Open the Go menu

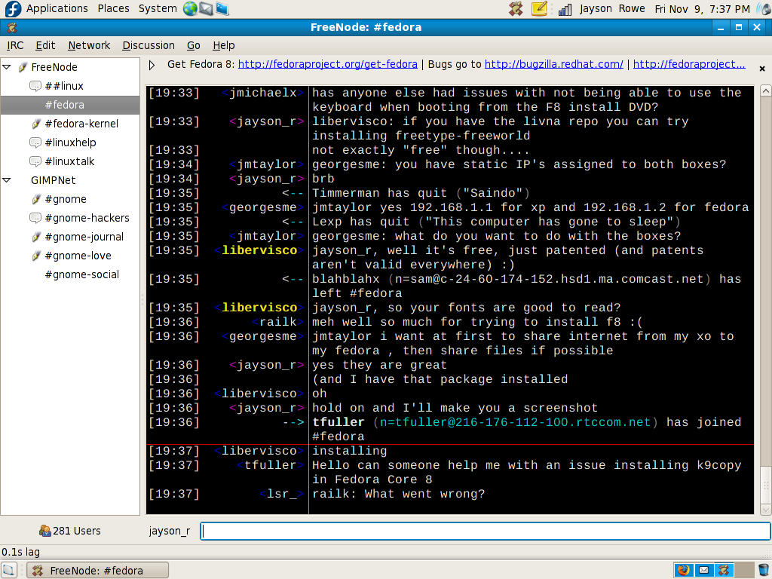pyautogui.click(x=194, y=45)
